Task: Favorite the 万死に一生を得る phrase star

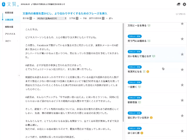Action: point(182,24)
